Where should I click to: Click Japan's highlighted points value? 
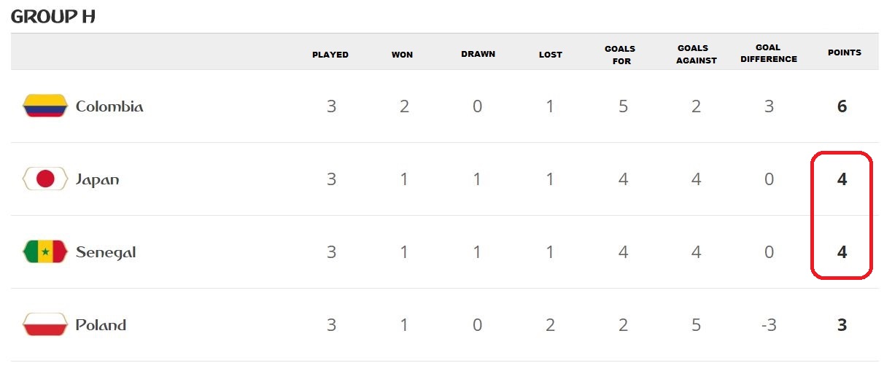842,179
